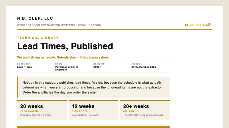This screenshot has height=128, width=229.
Task: Click the '12 weeks' figure
Action: pyautogui.click(x=83, y=106)
